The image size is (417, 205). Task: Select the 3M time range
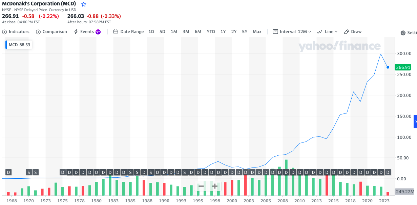coord(186,32)
